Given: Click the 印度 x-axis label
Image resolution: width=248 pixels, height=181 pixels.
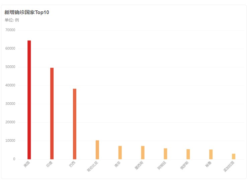Looking at the screenshot, I should [50, 164].
